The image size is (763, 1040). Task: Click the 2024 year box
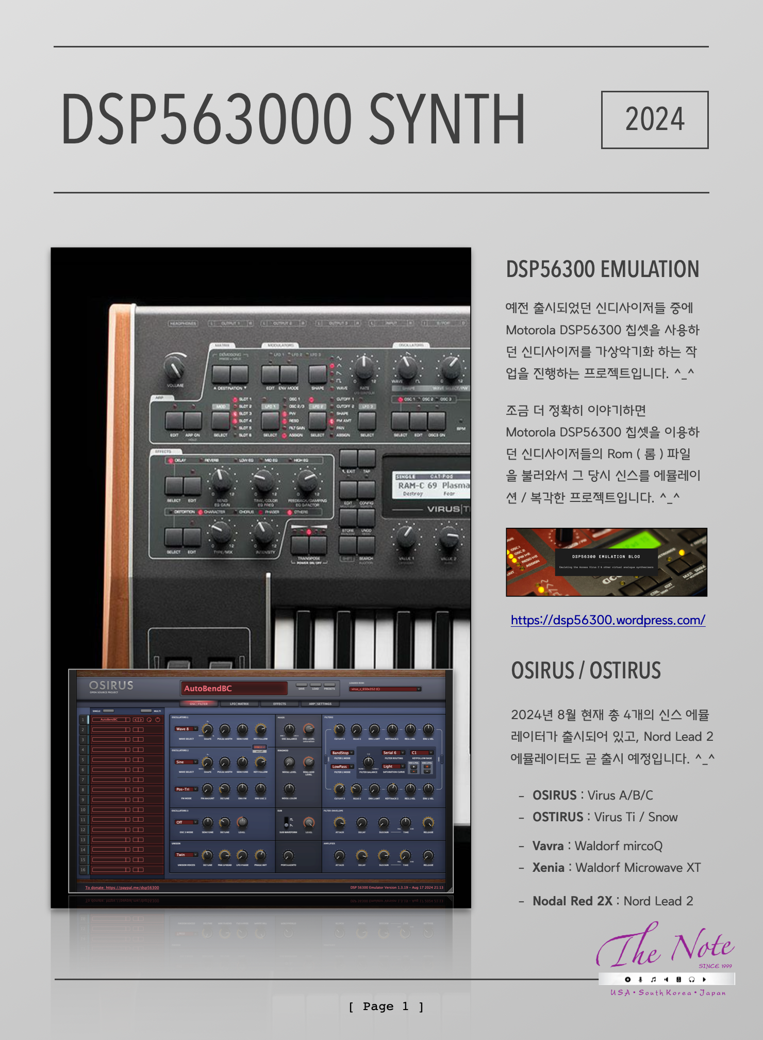[655, 120]
